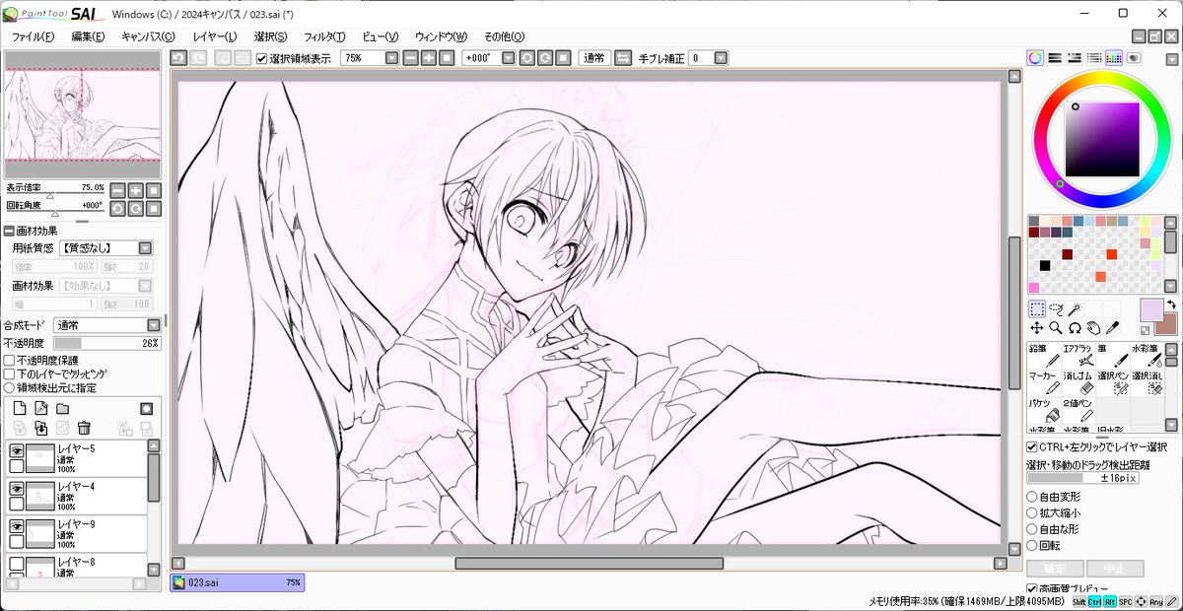Zoom out using the toolbar minus button
Screen dimensions: 1183x611
[x=410, y=58]
